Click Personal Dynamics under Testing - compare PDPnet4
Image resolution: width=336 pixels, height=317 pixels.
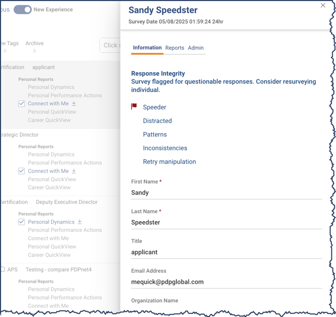(51, 290)
